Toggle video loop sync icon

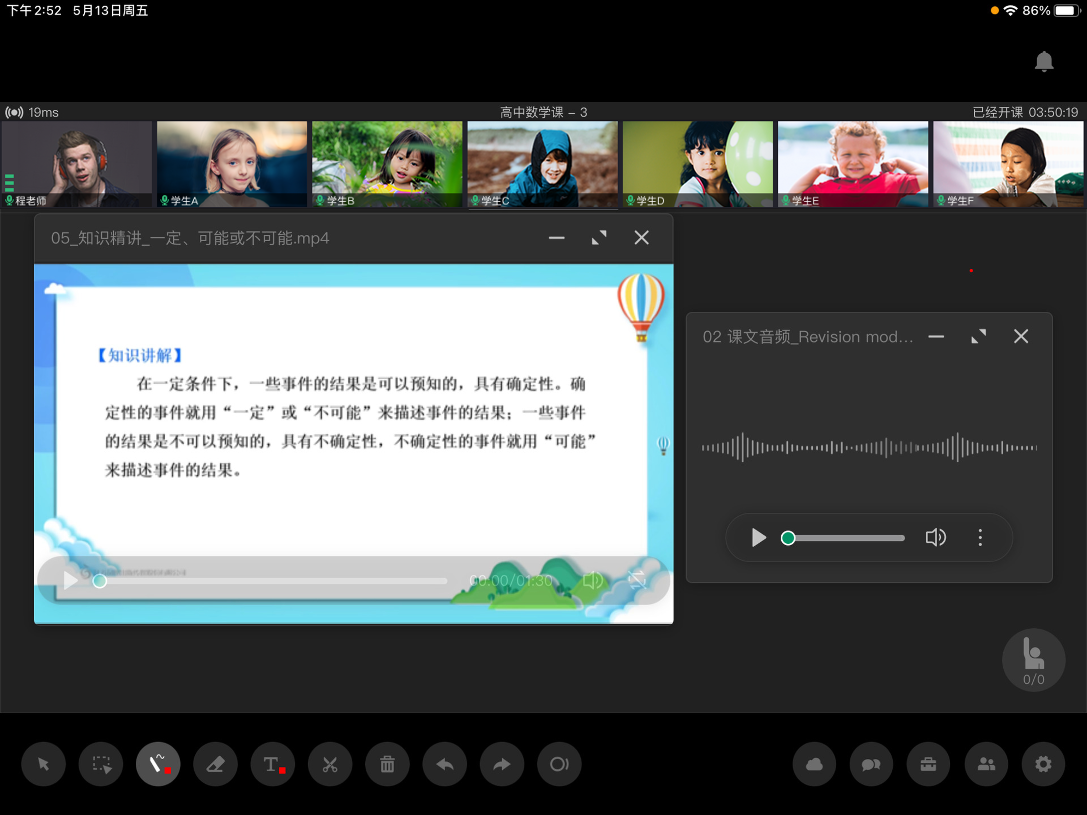point(637,580)
